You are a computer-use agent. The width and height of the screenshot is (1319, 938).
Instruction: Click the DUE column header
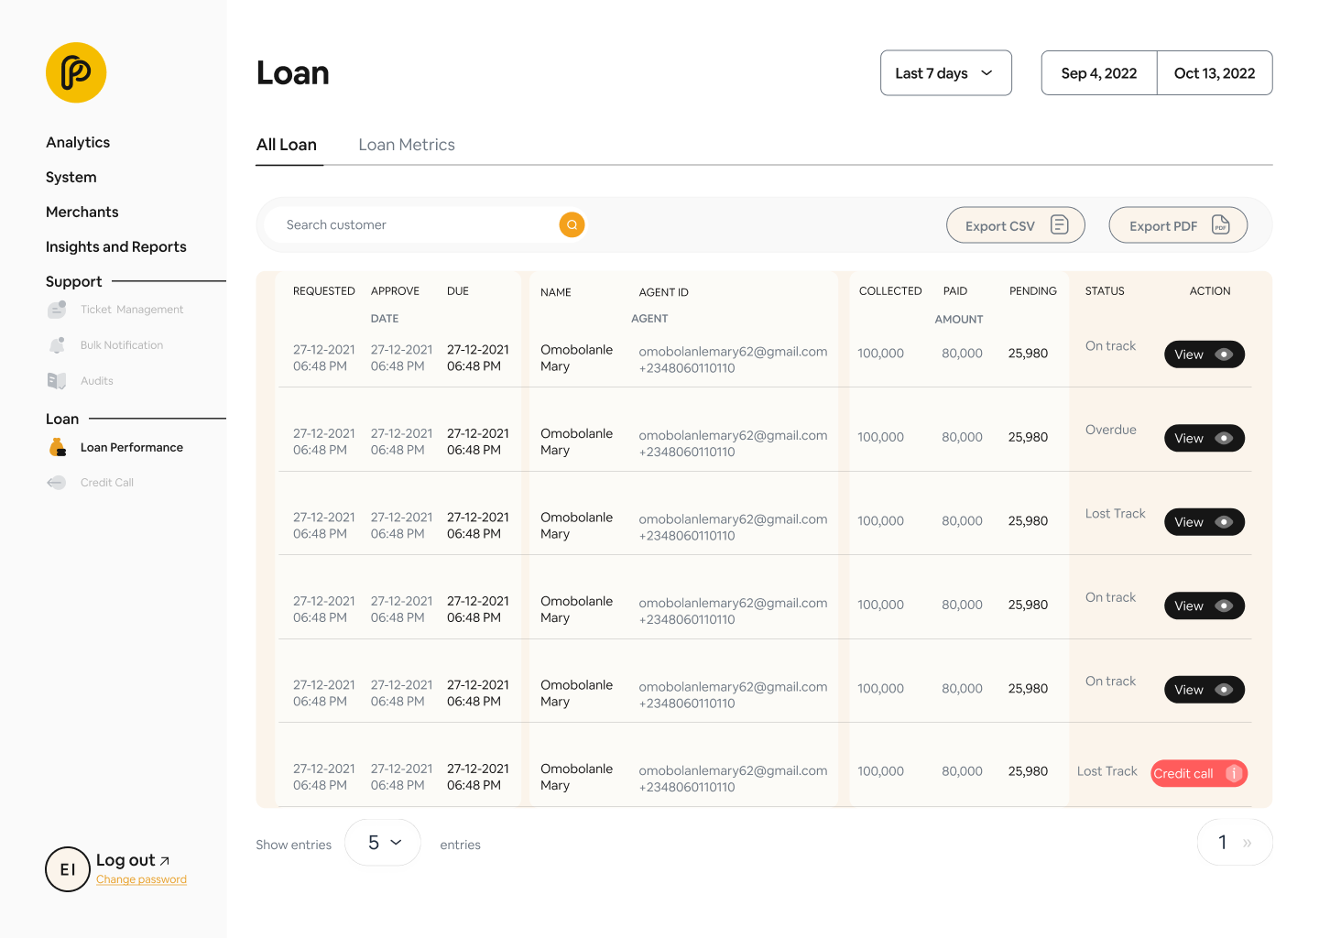click(x=458, y=291)
